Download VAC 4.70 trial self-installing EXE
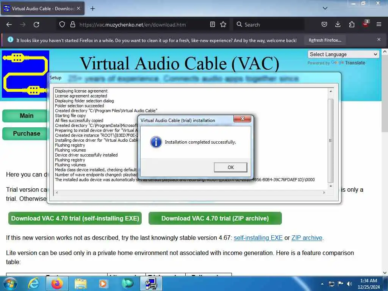The height and width of the screenshot is (291, 388). click(75, 218)
